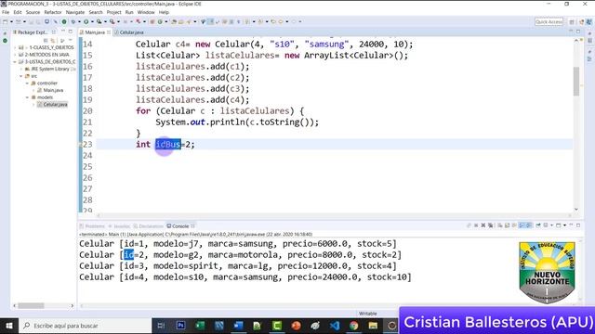Open the Edit menu
The height and width of the screenshot is (334, 595).
(x=18, y=12)
